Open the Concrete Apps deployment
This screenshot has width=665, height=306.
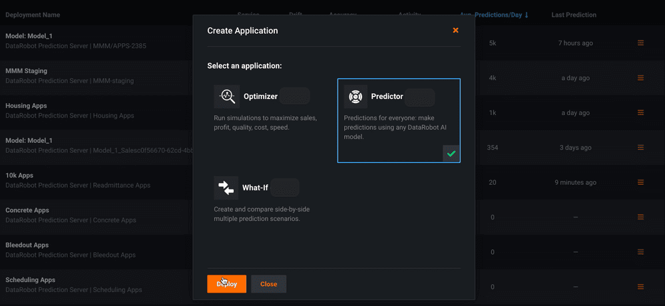(x=27, y=210)
